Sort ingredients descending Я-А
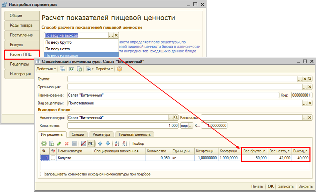 124,143
